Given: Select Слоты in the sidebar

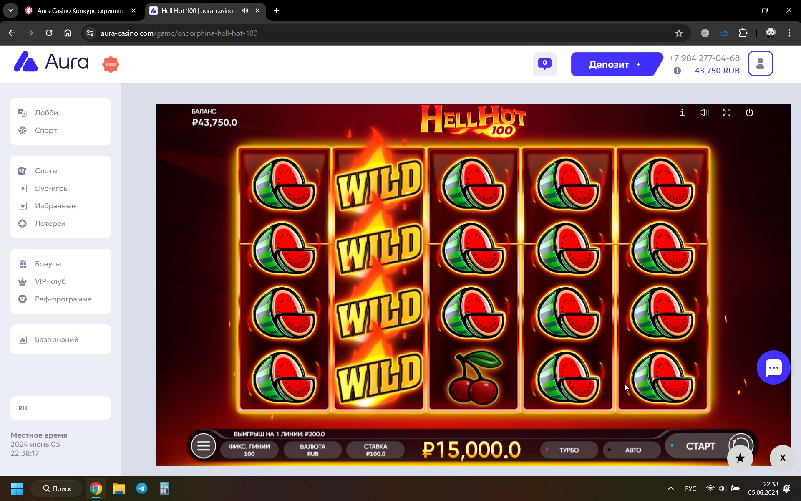Looking at the screenshot, I should click(46, 171).
